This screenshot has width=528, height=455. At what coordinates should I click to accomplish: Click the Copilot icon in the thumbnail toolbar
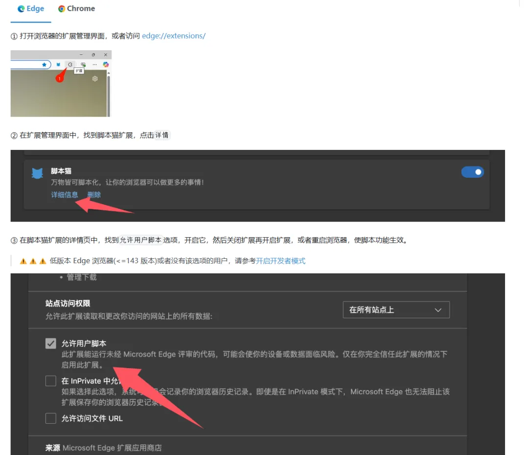106,64
